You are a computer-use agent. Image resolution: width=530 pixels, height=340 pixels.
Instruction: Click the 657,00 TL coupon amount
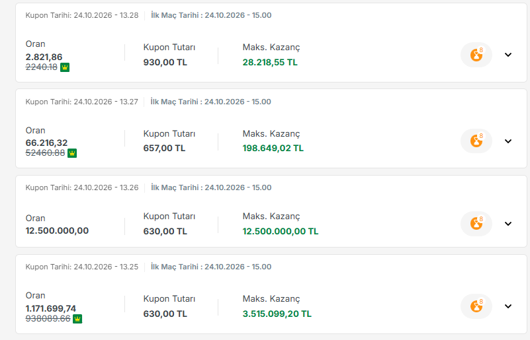pyautogui.click(x=164, y=148)
